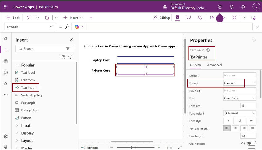This screenshot has height=150, width=262.
Task: Click the Save disk icon
Action: [235, 18]
